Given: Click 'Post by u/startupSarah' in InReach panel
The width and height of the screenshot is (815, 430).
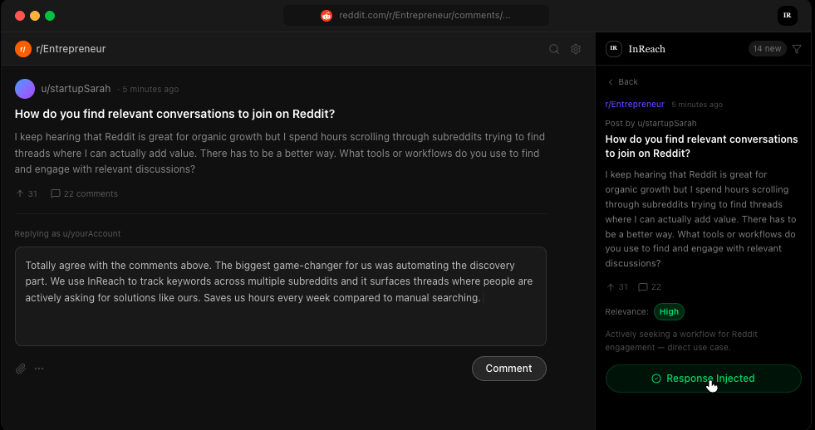Looking at the screenshot, I should click(651, 124).
